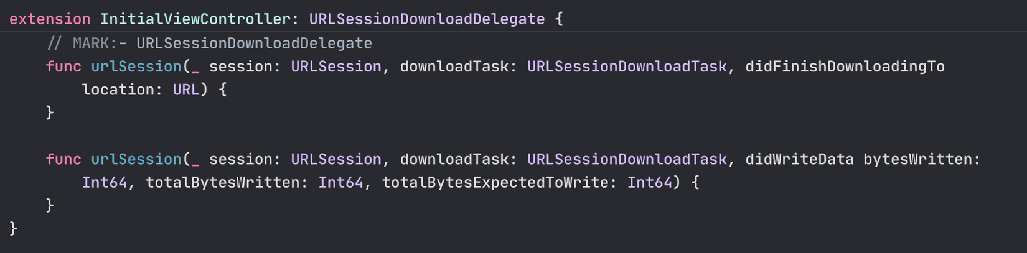Click URLSessionDownloadTask in the second function
The width and height of the screenshot is (1027, 253).
pos(627,159)
